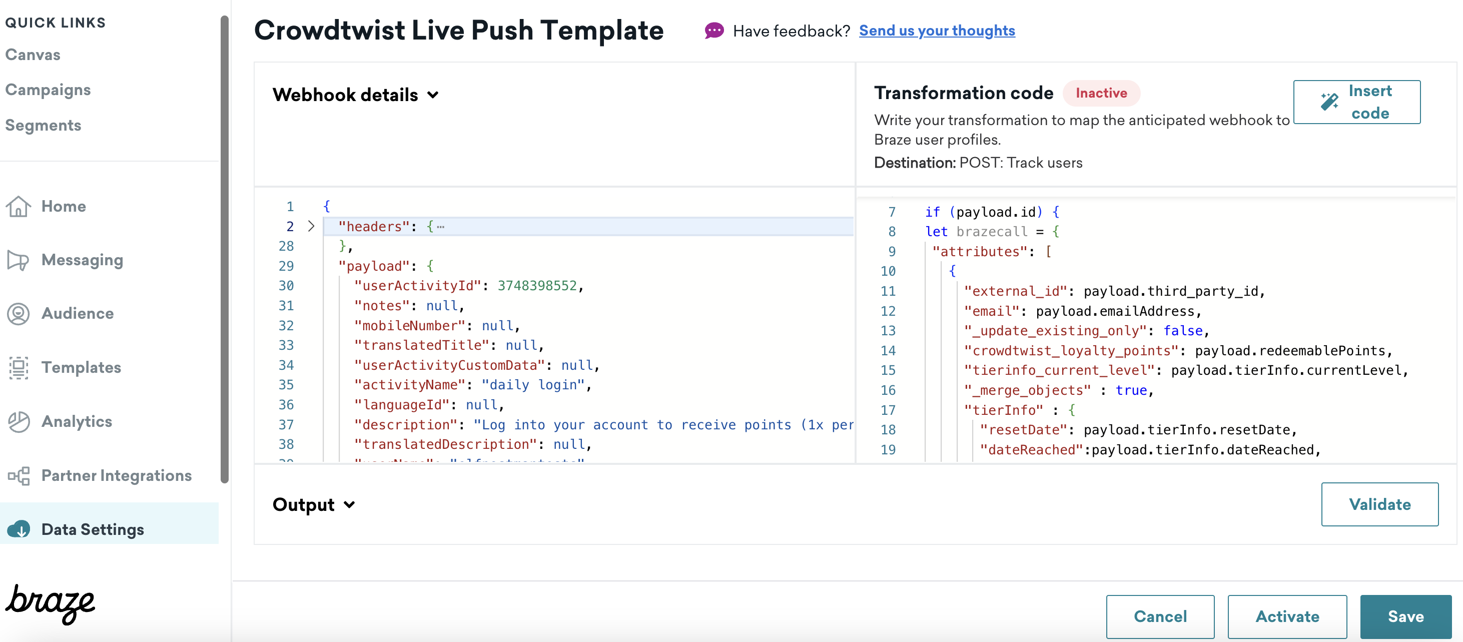This screenshot has width=1463, height=642.
Task: Open Segments from Quick Links
Action: tap(43, 125)
